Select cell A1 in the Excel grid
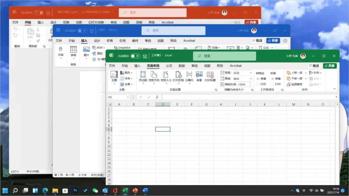Viewport: 349px width, 196px height. click(119, 108)
